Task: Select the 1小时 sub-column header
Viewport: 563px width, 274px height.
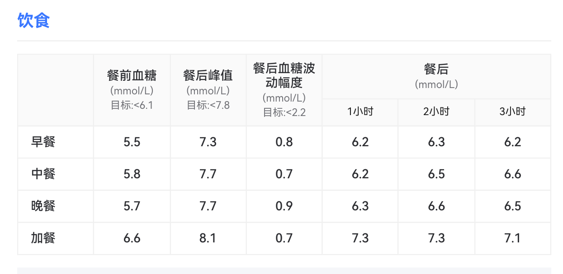Action: point(360,112)
